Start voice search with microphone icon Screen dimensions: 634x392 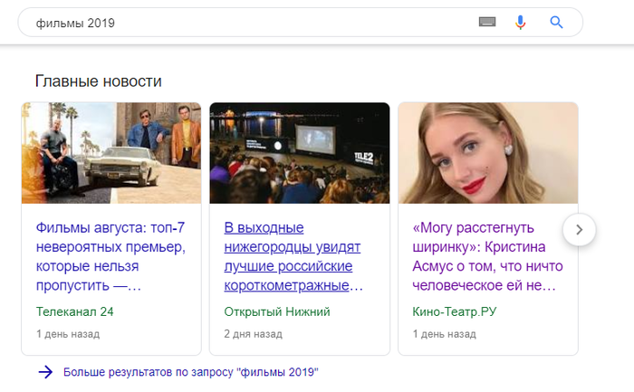click(x=521, y=23)
